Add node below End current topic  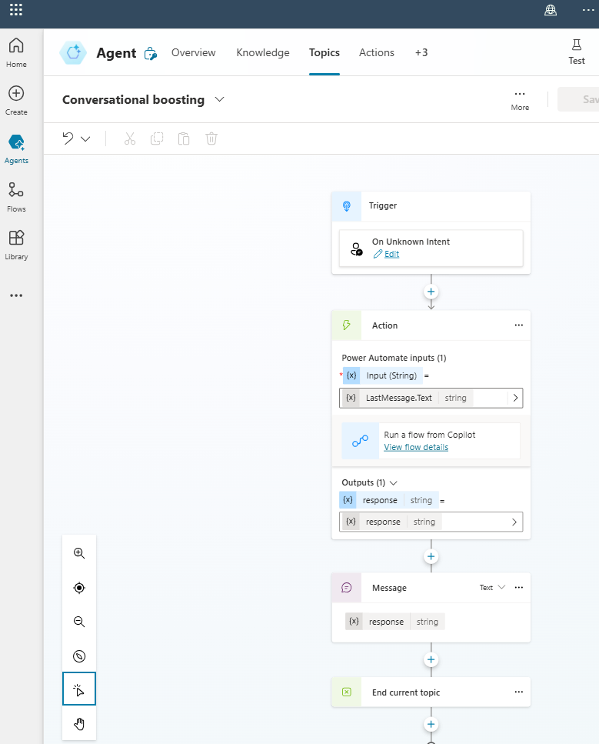click(431, 724)
